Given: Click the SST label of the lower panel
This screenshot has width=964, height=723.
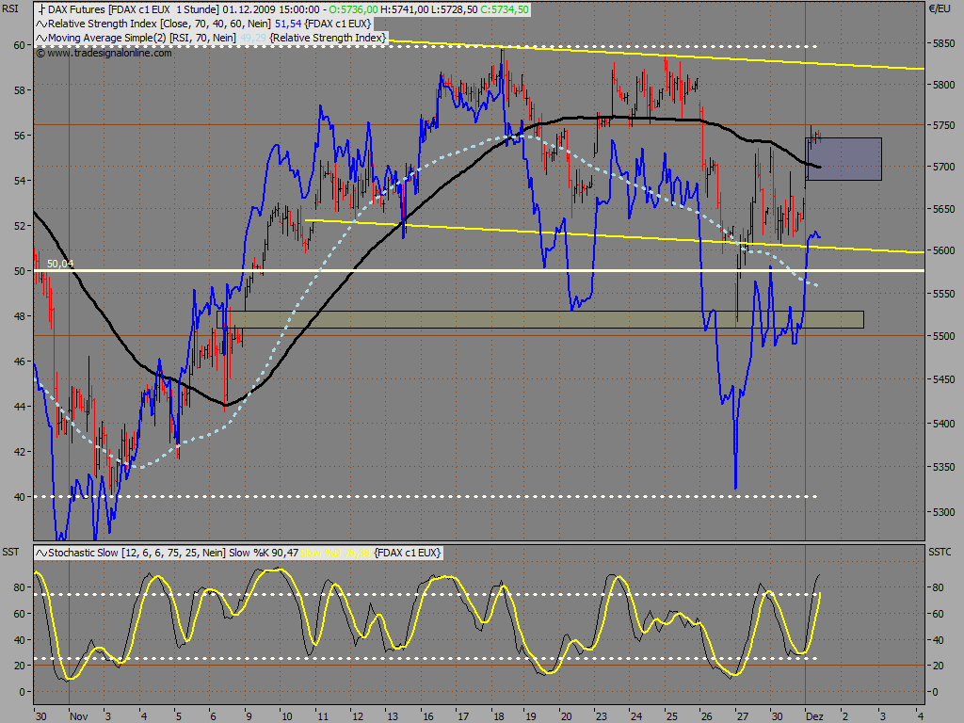Looking at the screenshot, I should [10, 552].
